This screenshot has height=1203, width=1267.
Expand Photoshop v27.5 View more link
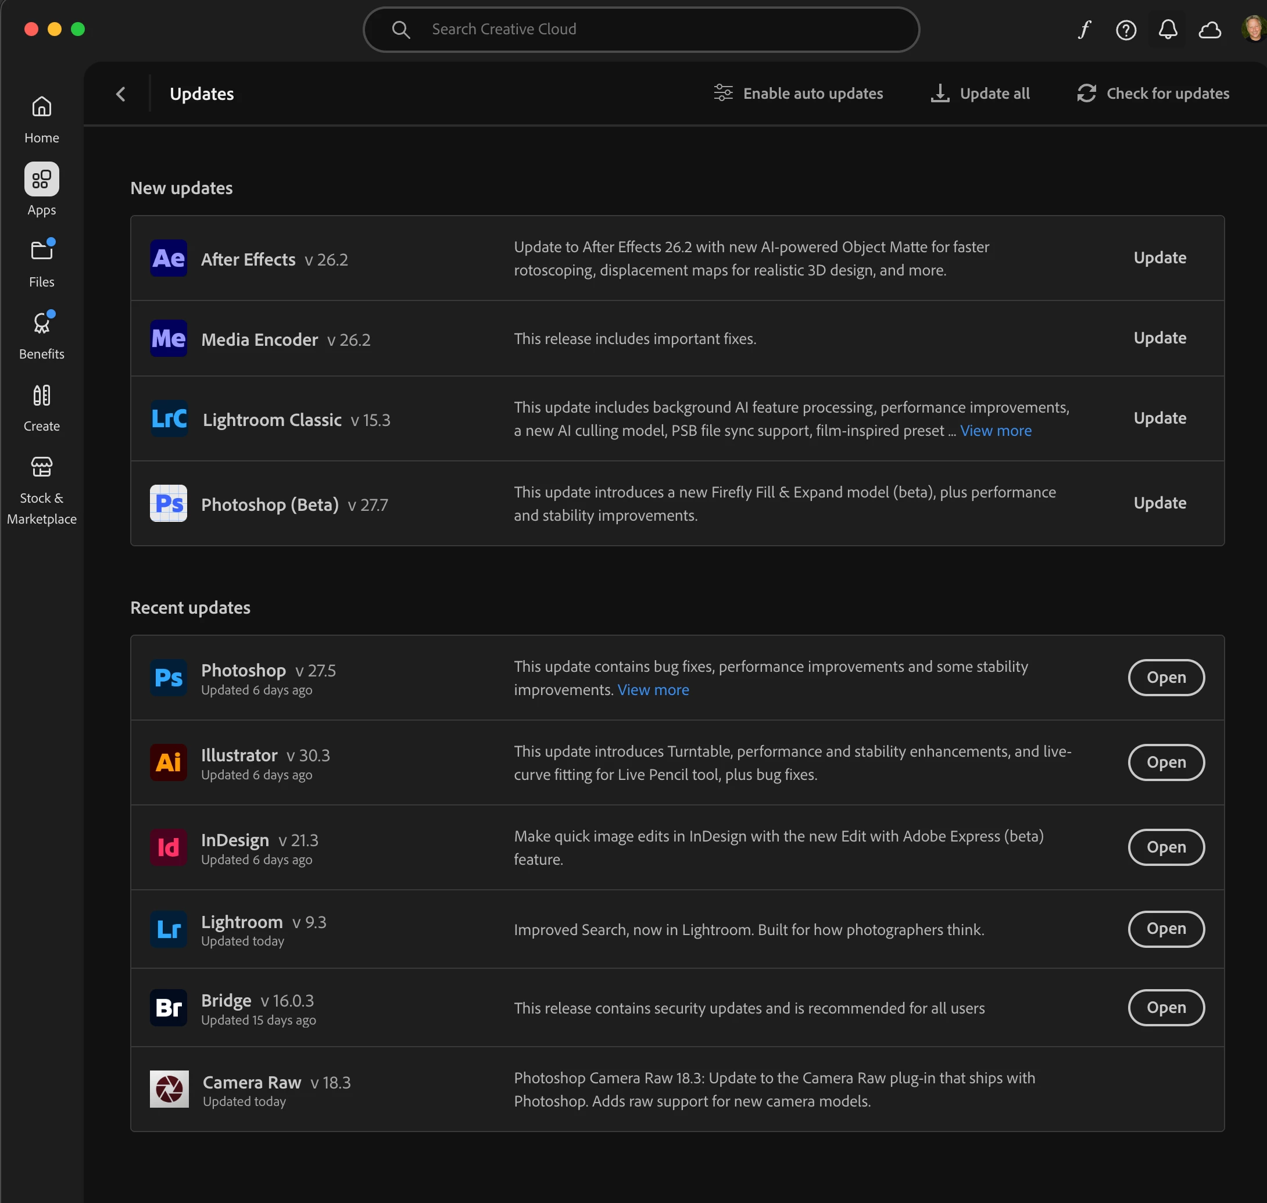coord(653,690)
